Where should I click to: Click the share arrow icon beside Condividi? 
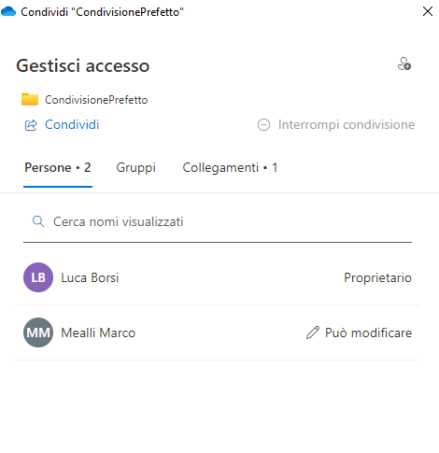(x=31, y=125)
